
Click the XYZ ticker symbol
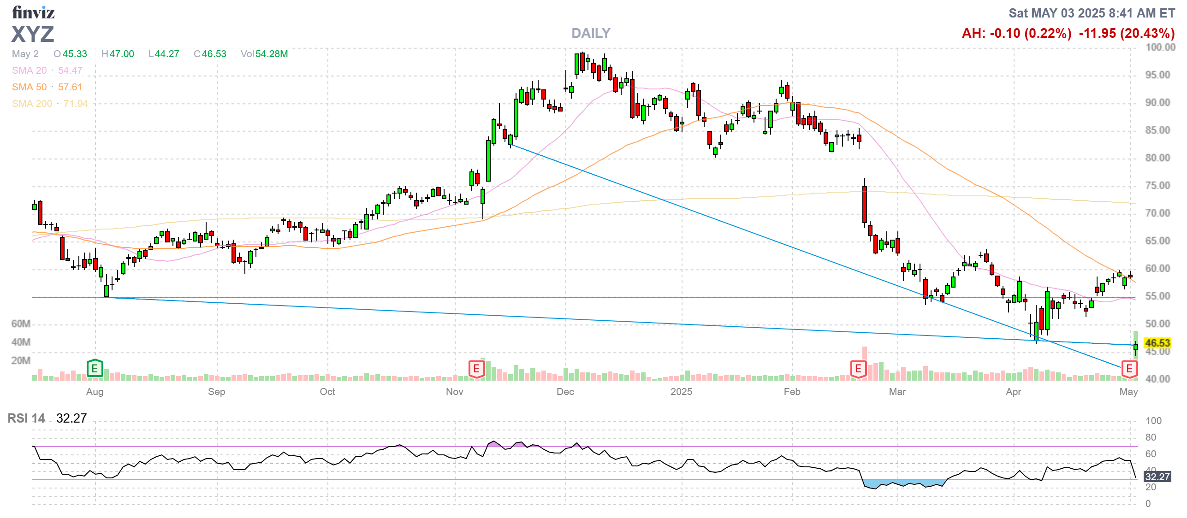(x=33, y=34)
